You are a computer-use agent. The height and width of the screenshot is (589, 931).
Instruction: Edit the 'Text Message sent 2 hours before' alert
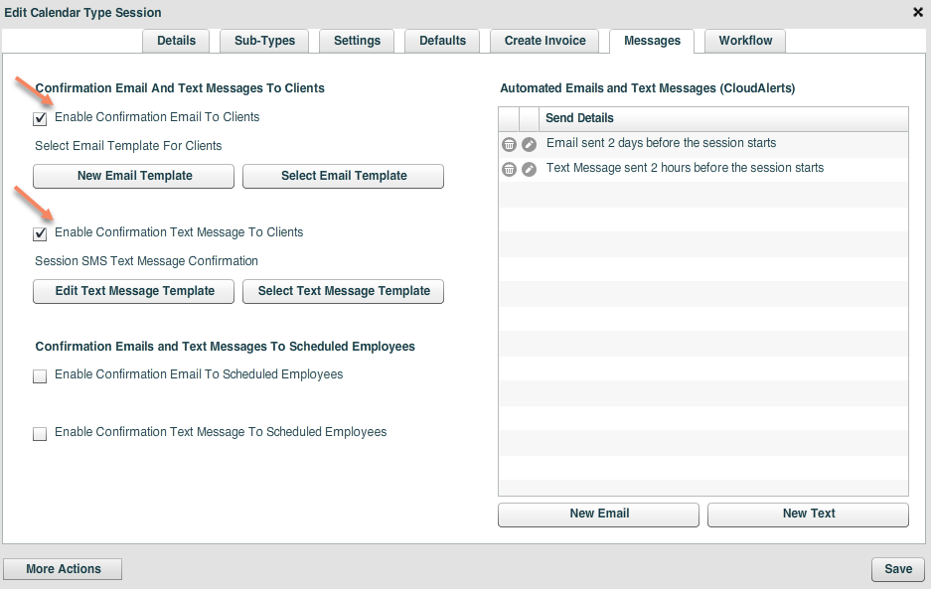[x=529, y=168]
